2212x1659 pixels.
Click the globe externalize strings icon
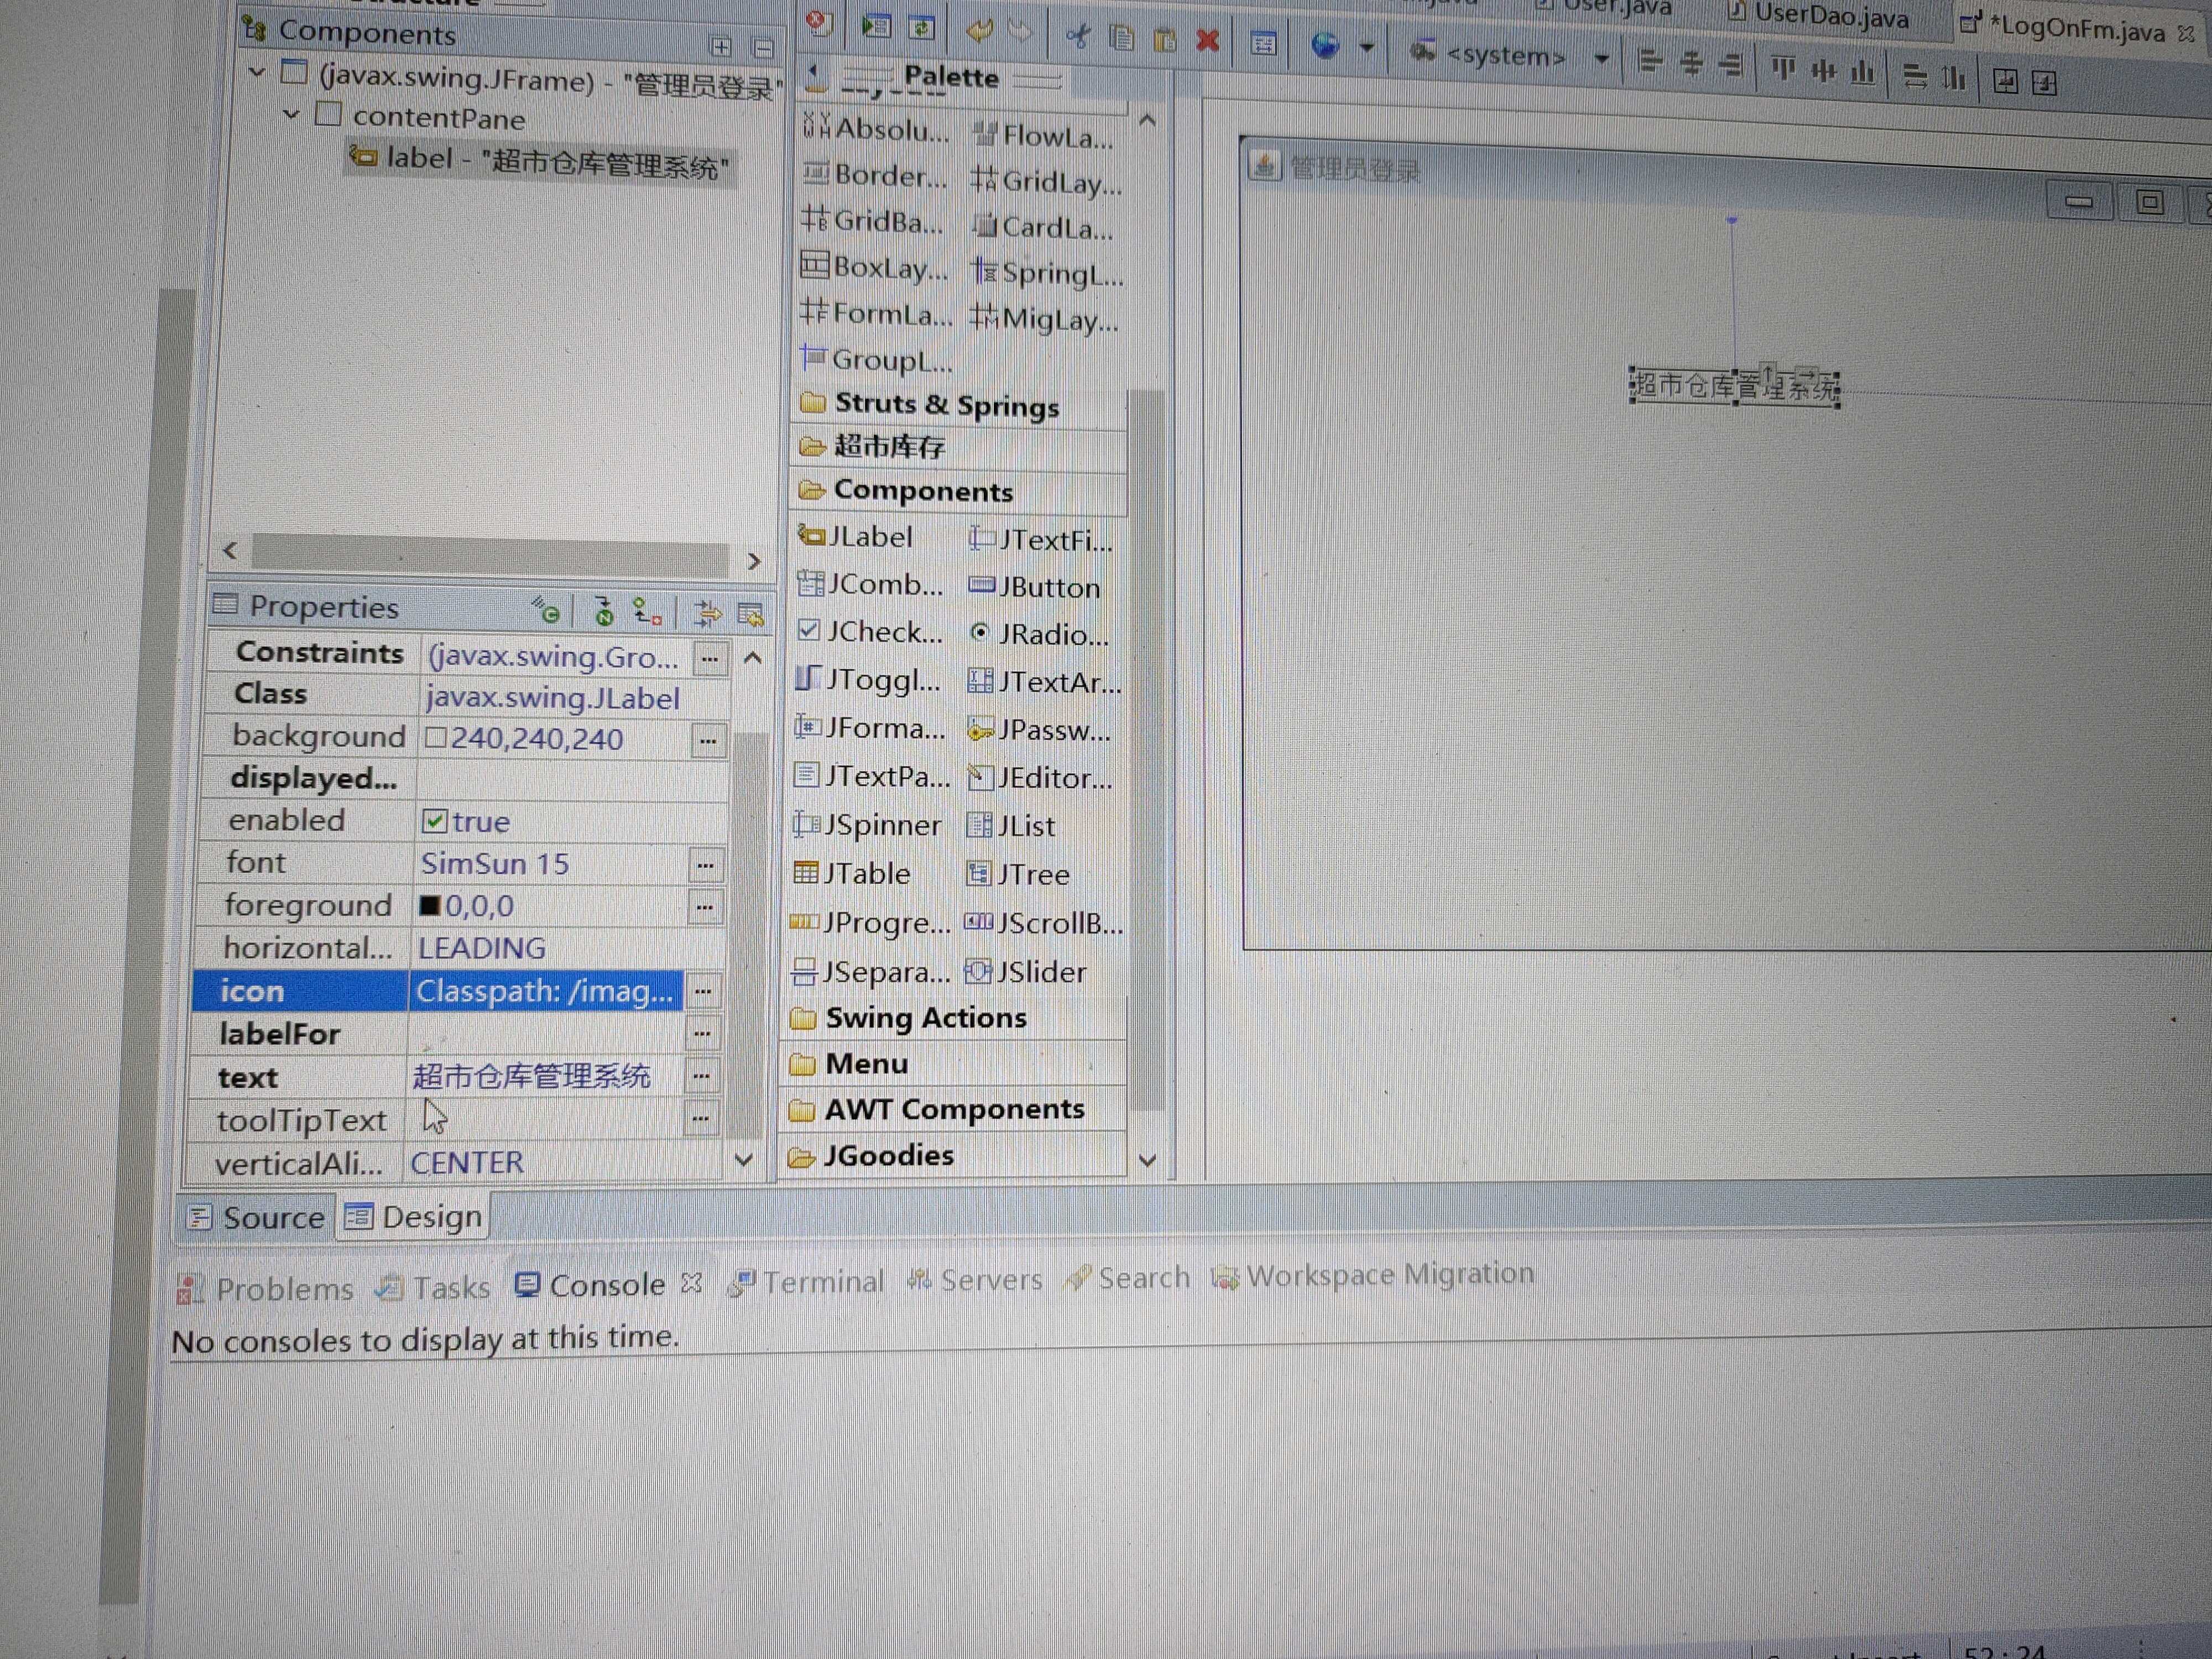[x=1325, y=45]
